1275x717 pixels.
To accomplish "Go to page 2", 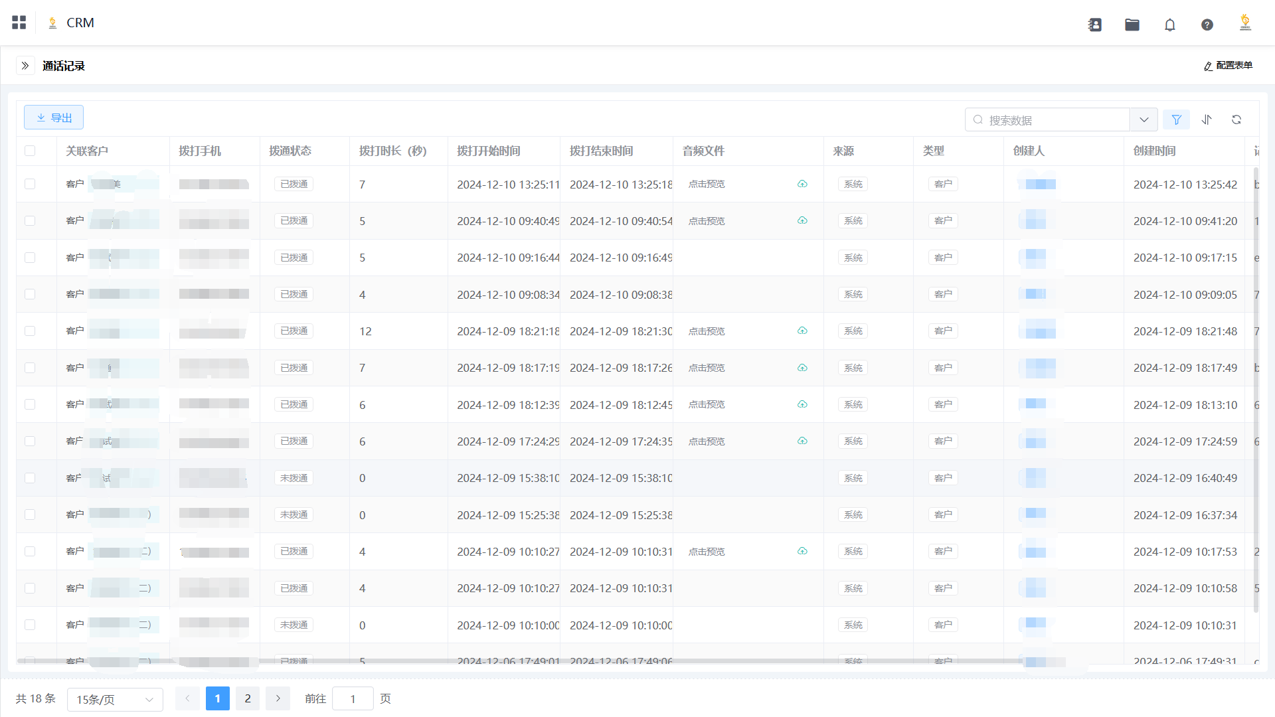I will tap(248, 698).
